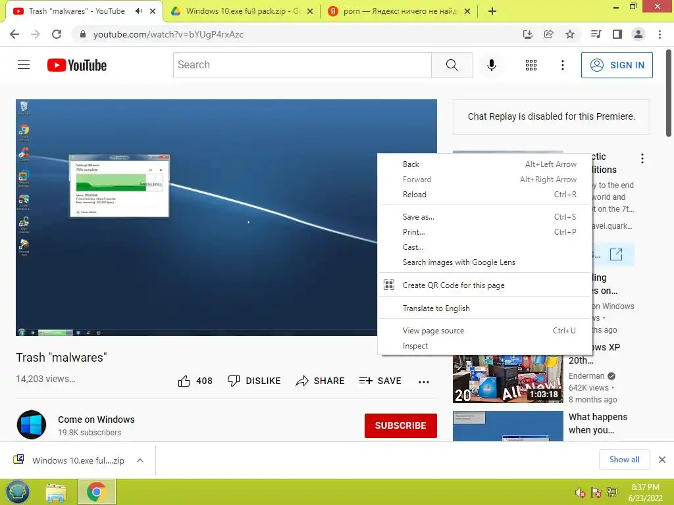Bookmark this tab with the star

570,34
